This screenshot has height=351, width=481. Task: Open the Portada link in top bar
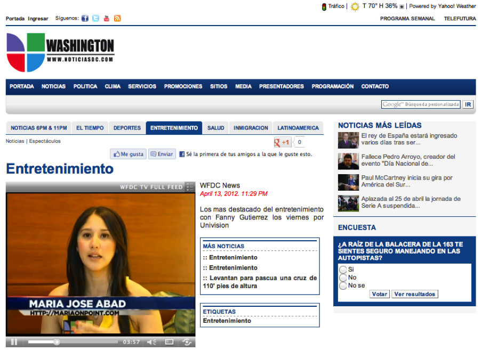click(15, 19)
